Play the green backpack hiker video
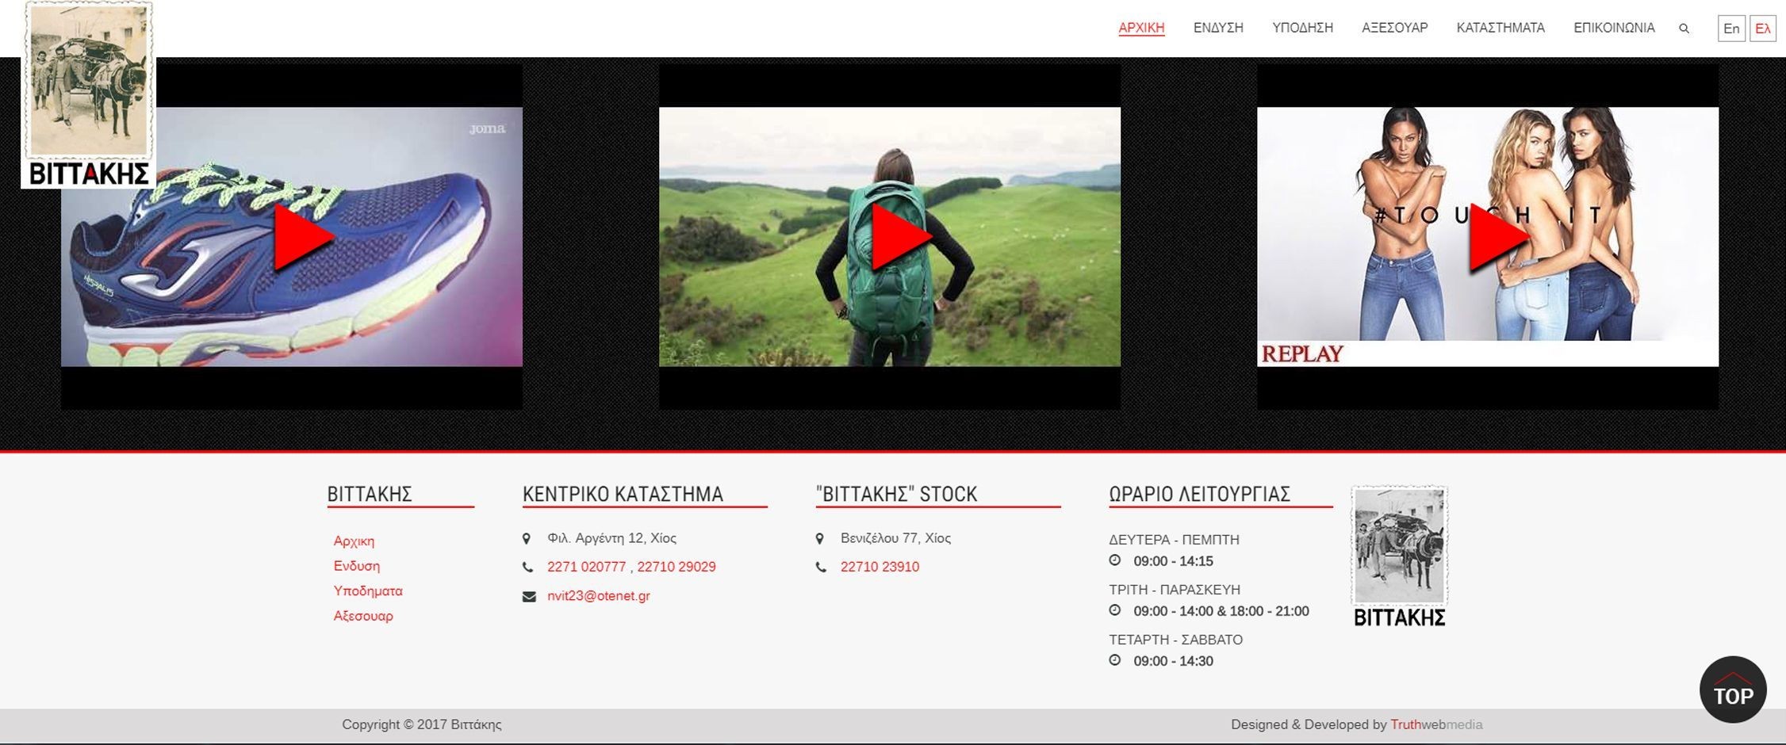The width and height of the screenshot is (1786, 745). pyautogui.click(x=900, y=237)
